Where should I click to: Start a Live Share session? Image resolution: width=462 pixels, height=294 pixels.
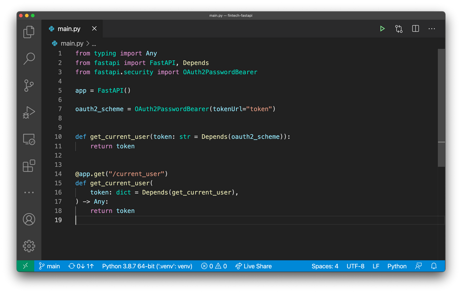(254, 266)
